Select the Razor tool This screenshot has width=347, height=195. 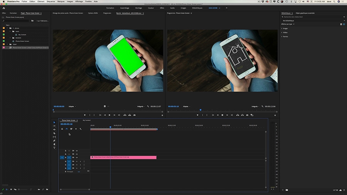click(x=54, y=133)
